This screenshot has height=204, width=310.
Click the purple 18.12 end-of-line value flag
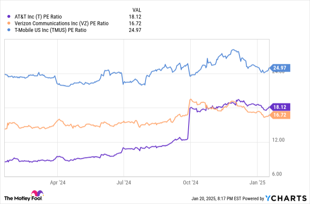pyautogui.click(x=279, y=107)
